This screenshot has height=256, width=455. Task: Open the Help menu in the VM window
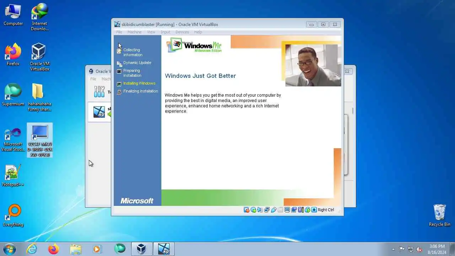[198, 32]
